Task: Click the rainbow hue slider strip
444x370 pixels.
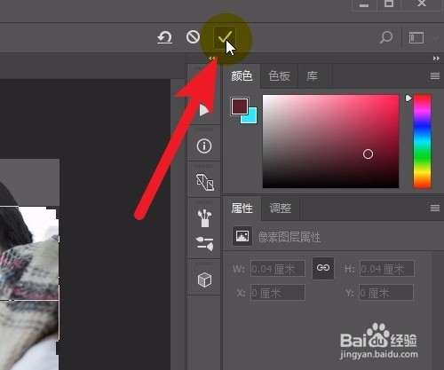Action: (x=422, y=141)
